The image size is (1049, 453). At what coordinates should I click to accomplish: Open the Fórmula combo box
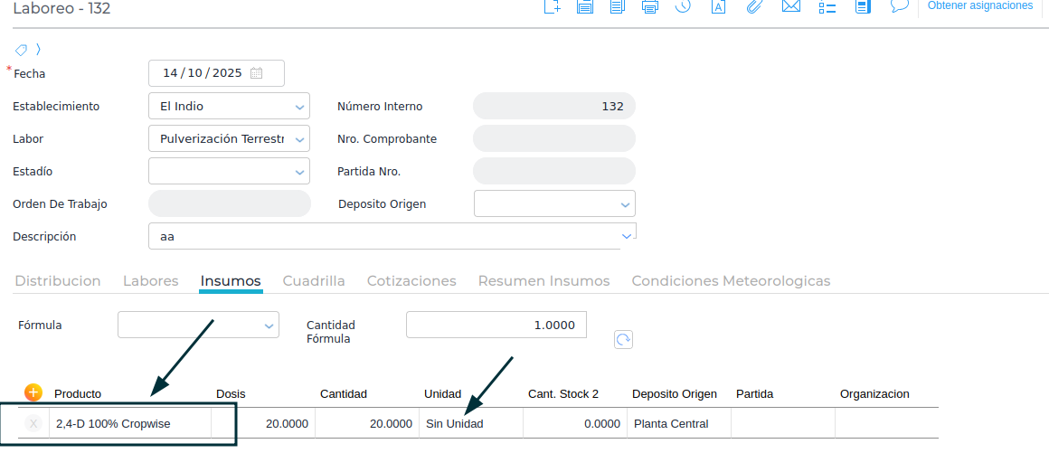[x=269, y=326]
